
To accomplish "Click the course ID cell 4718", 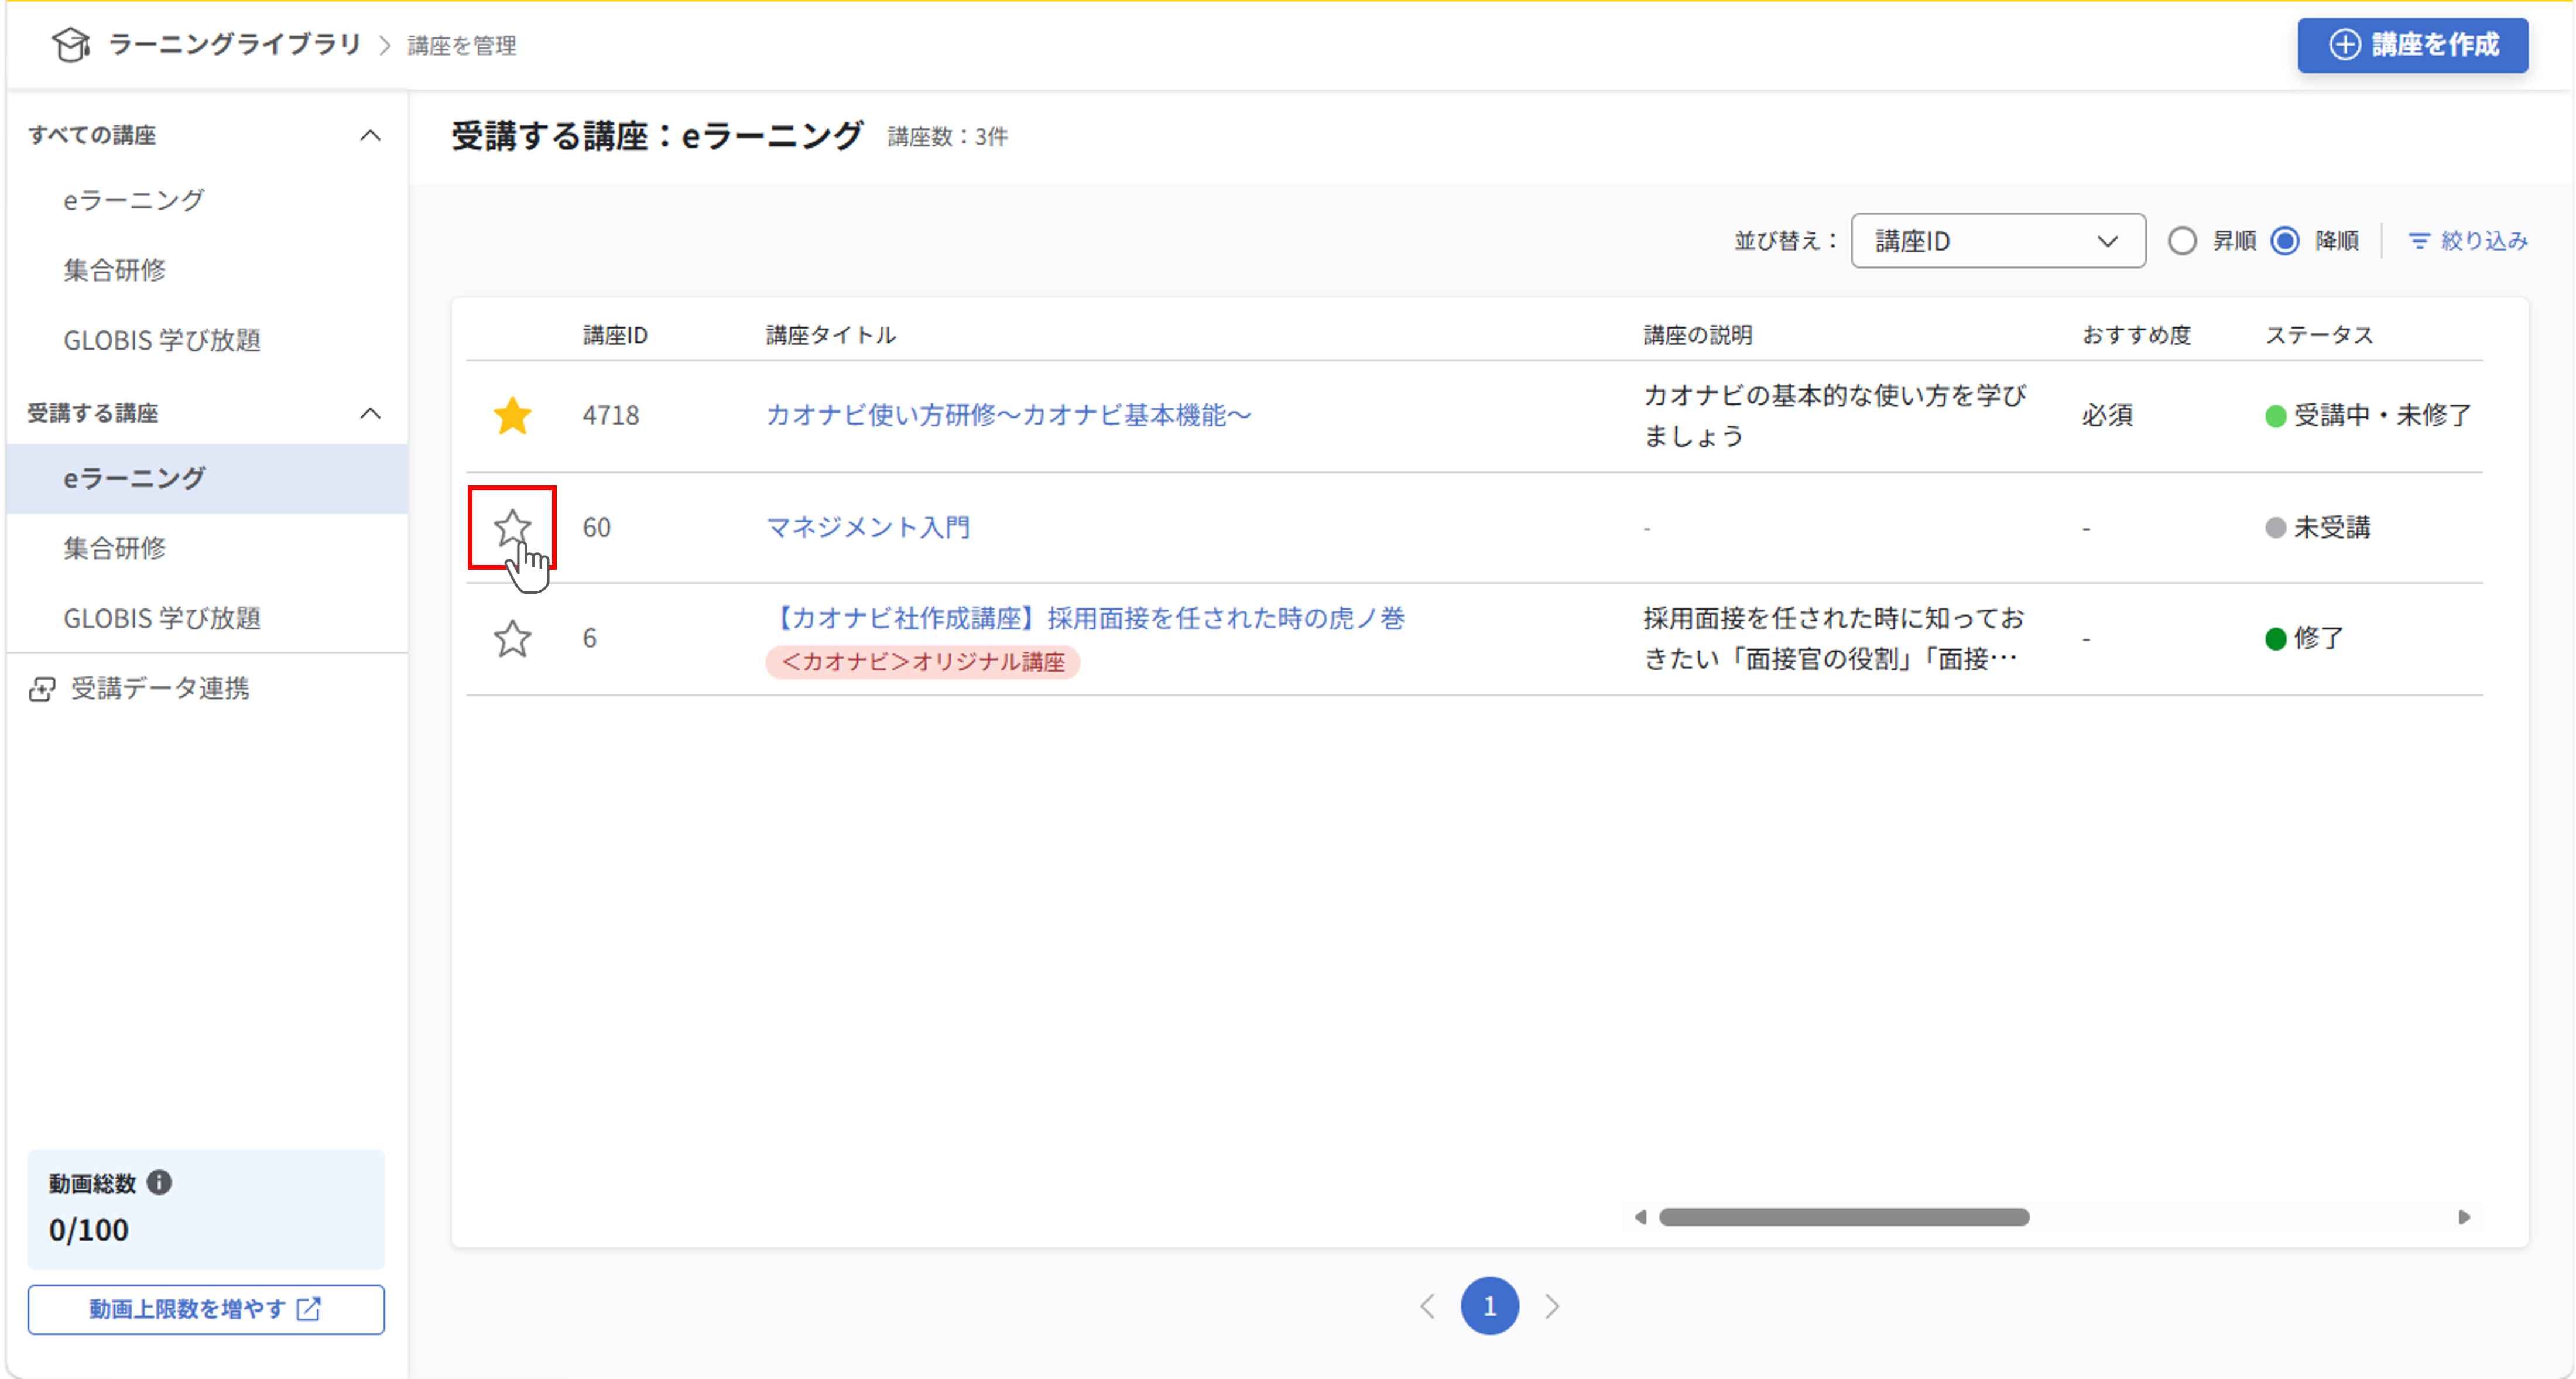I will point(611,415).
